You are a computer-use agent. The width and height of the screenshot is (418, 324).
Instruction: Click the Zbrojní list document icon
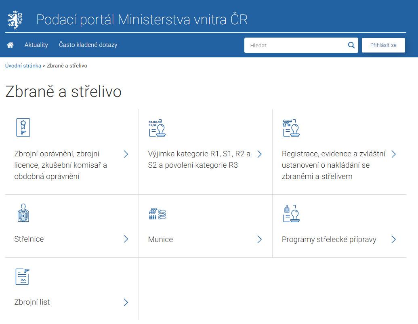point(23,276)
